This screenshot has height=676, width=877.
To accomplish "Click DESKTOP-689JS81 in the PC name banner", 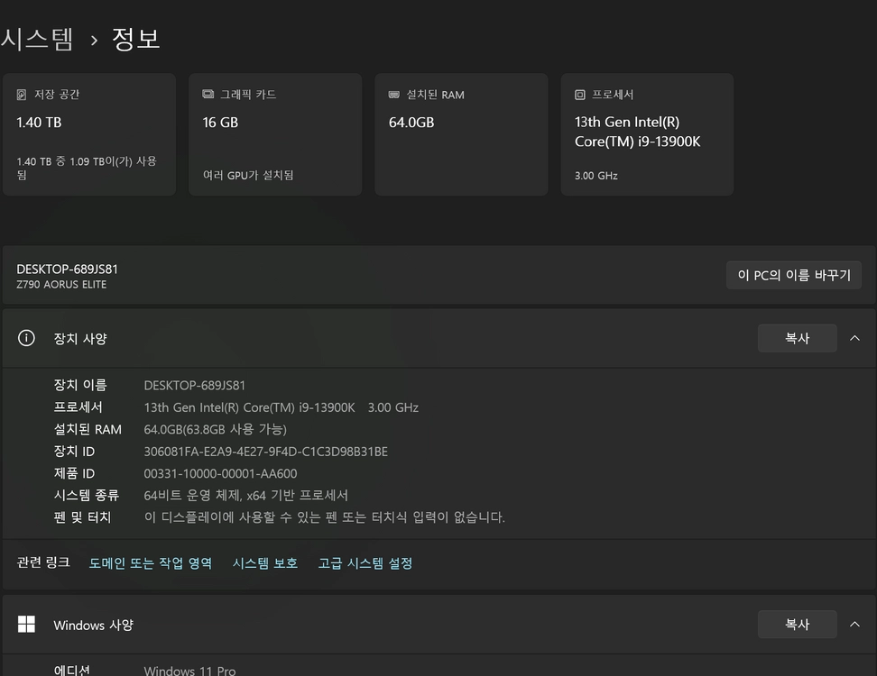I will point(67,269).
